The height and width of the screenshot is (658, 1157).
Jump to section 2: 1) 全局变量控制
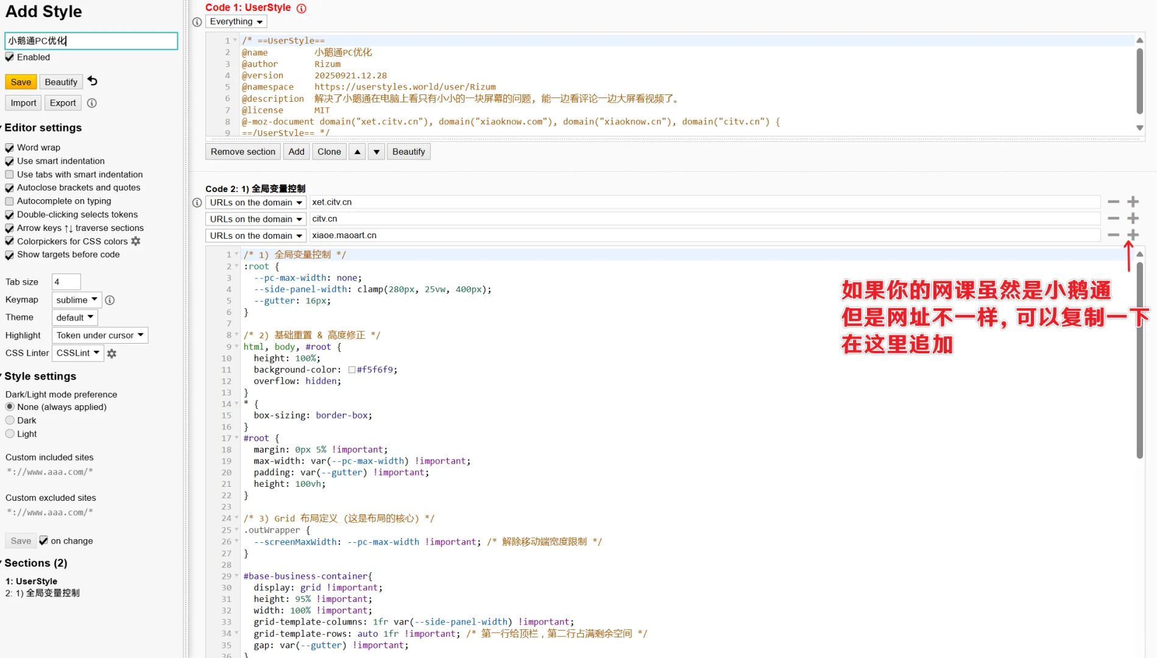(43, 593)
